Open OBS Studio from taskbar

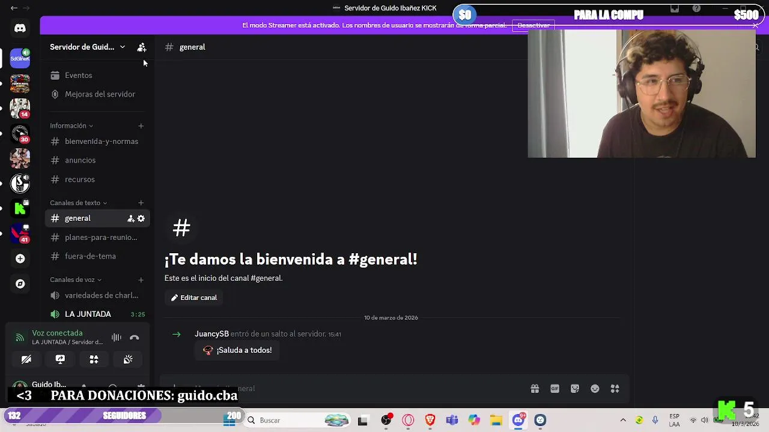386,420
